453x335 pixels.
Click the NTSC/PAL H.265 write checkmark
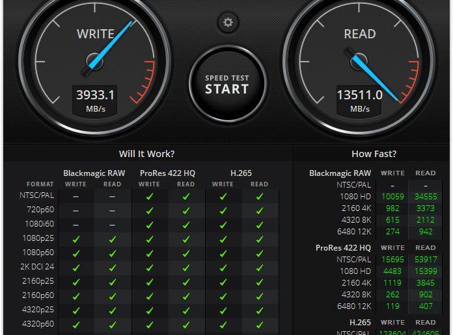[x=223, y=197]
